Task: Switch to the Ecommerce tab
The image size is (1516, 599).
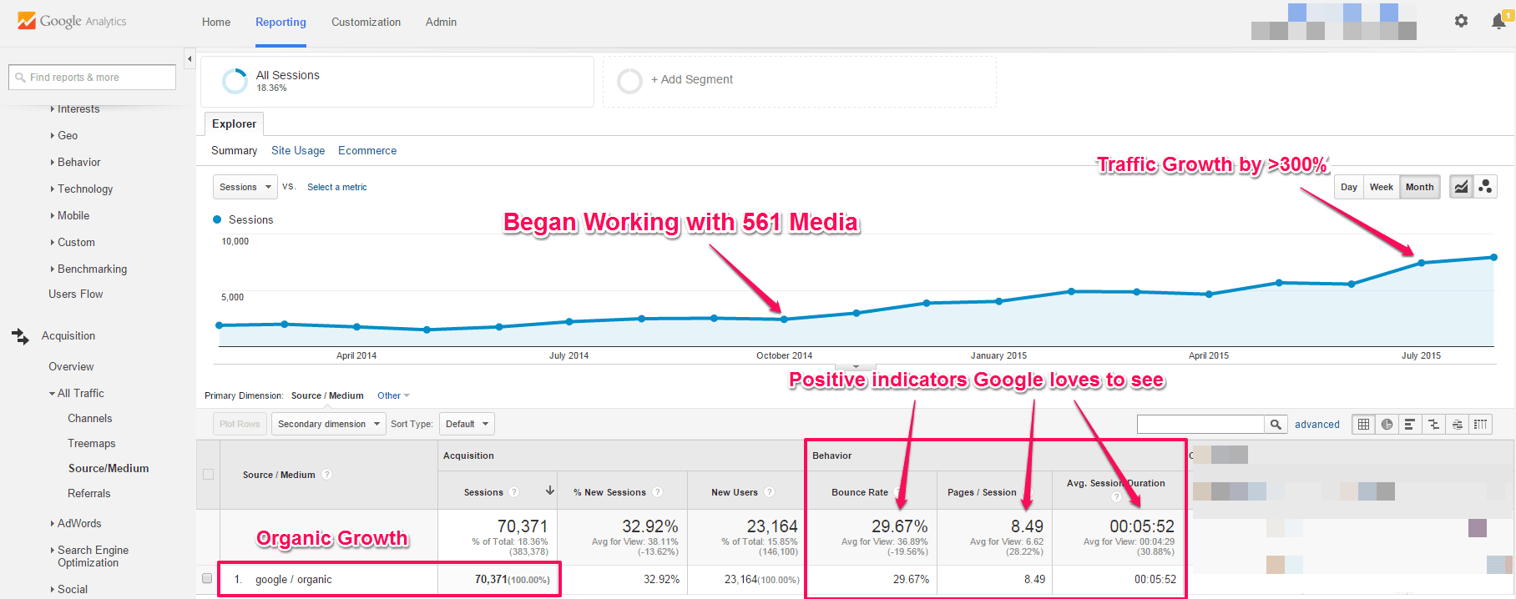Action: (367, 151)
